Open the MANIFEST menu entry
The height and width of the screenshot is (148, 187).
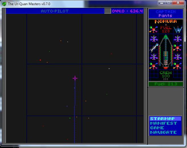163,123
